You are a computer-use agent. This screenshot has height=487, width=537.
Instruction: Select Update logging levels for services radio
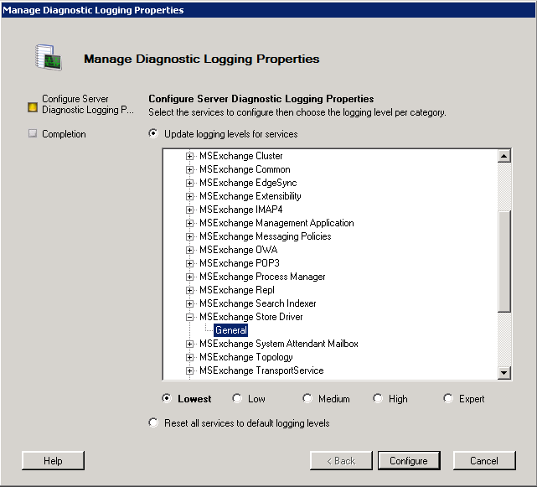tap(153, 133)
